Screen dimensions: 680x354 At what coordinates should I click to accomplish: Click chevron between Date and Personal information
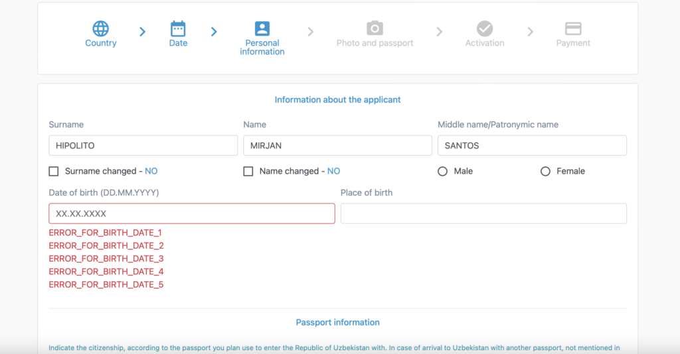click(x=214, y=32)
